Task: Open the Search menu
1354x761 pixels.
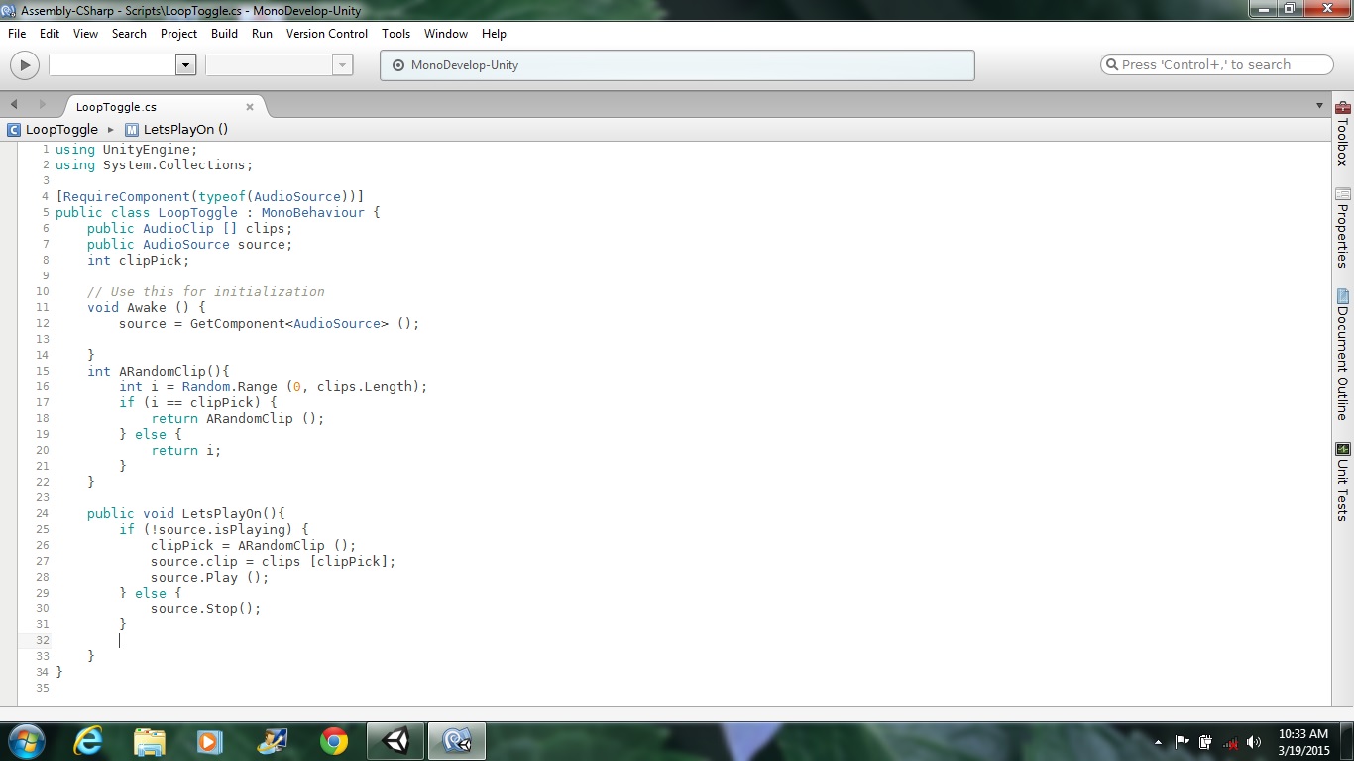Action: tap(129, 33)
